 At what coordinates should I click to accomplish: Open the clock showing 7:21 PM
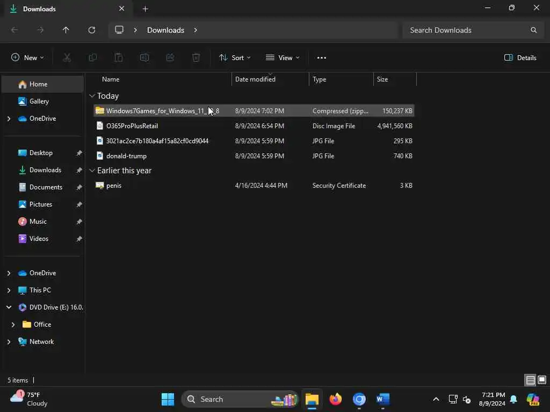pyautogui.click(x=493, y=399)
